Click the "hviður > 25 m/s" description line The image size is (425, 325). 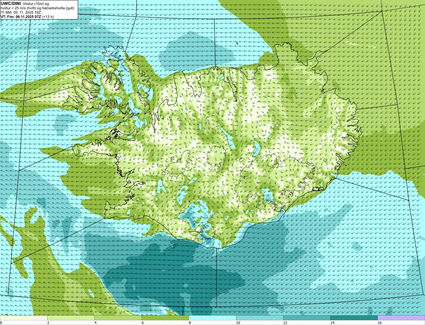pyautogui.click(x=37, y=8)
